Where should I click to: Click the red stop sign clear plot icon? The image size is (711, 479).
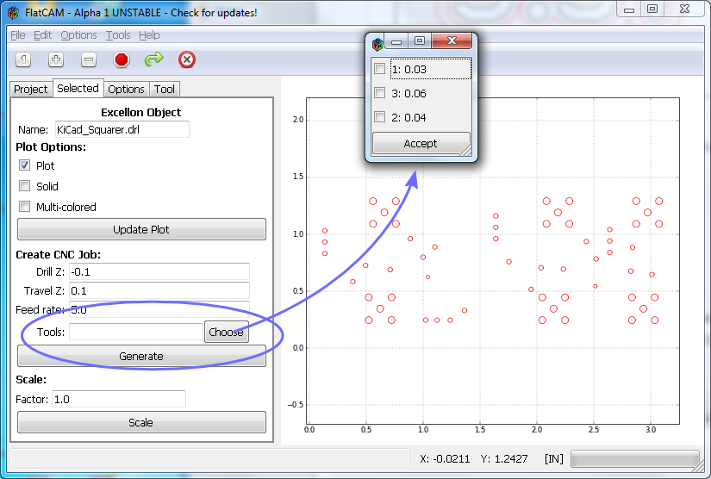122,59
